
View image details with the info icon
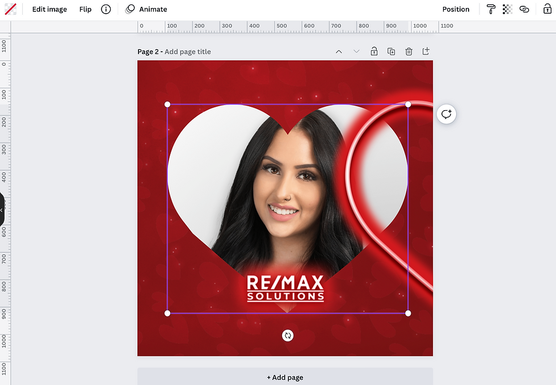106,9
